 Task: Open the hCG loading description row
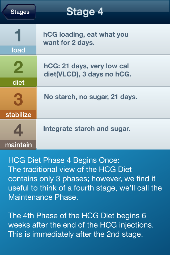pos(103,39)
